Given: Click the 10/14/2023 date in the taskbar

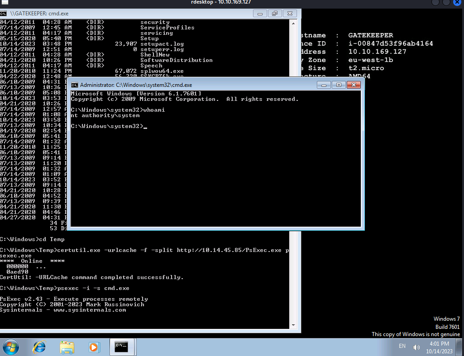Looking at the screenshot, I should coord(439,351).
